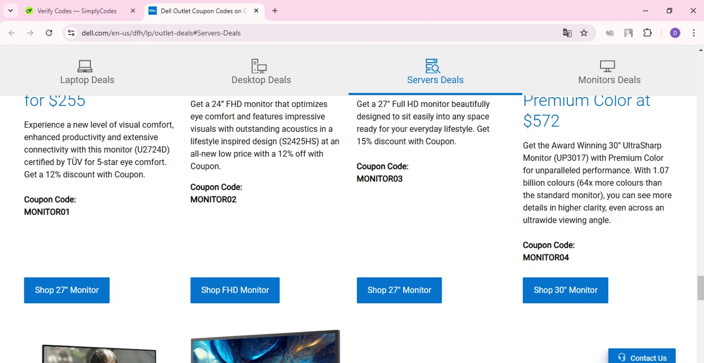Viewport: 704px width, 363px height.
Task: Click the headset icon in Contact Us
Action: 622,357
